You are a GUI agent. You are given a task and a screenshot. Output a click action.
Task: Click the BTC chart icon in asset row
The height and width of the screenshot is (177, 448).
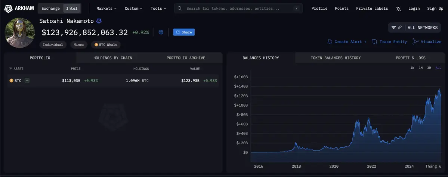pos(27,80)
